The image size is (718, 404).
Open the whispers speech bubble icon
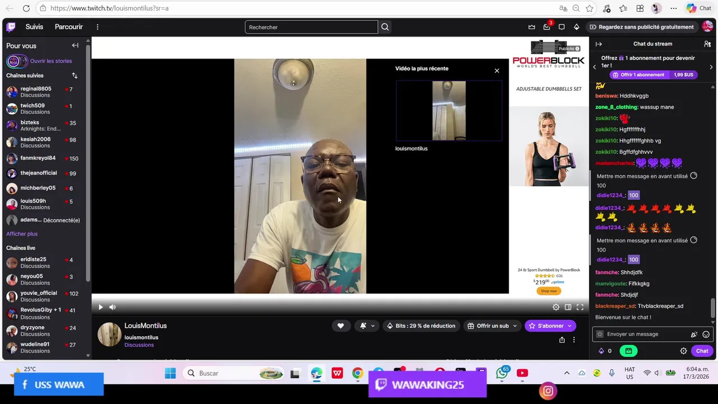(x=561, y=27)
